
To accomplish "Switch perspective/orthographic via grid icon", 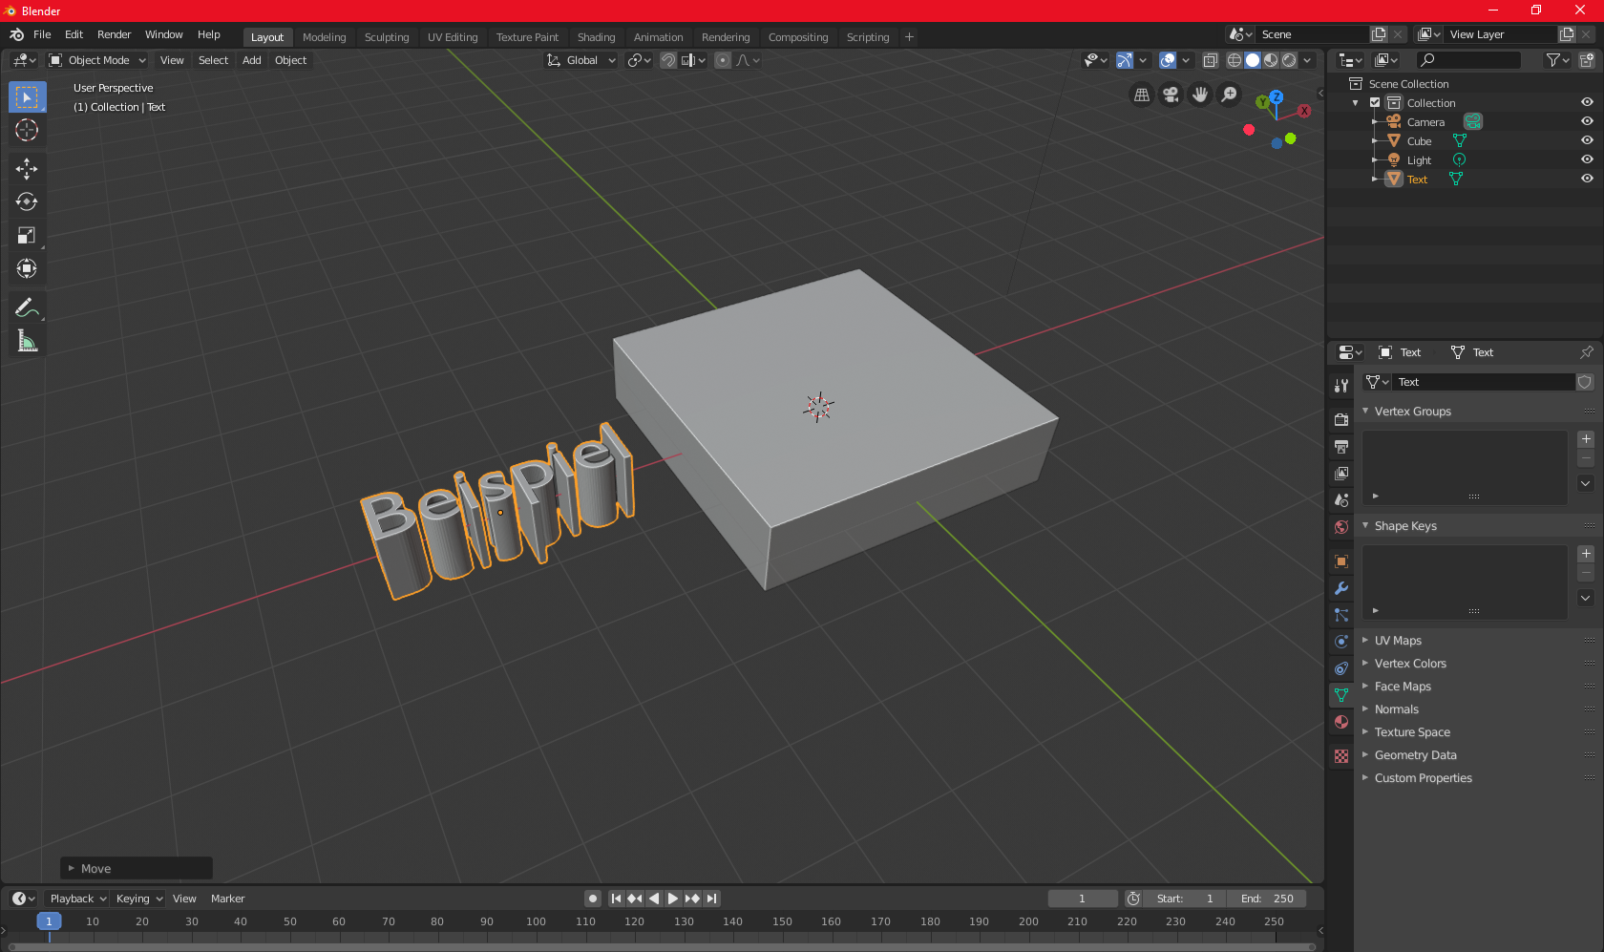I will tap(1141, 95).
